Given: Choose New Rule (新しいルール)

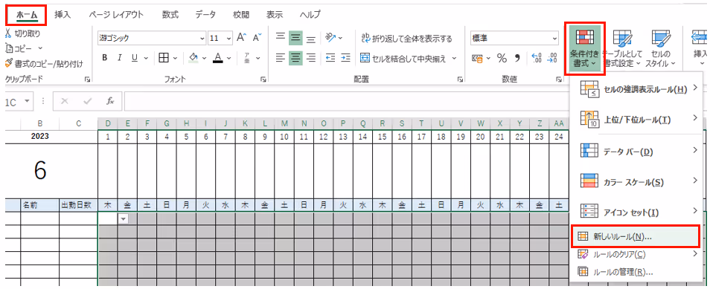Looking at the screenshot, I should coord(636,236).
